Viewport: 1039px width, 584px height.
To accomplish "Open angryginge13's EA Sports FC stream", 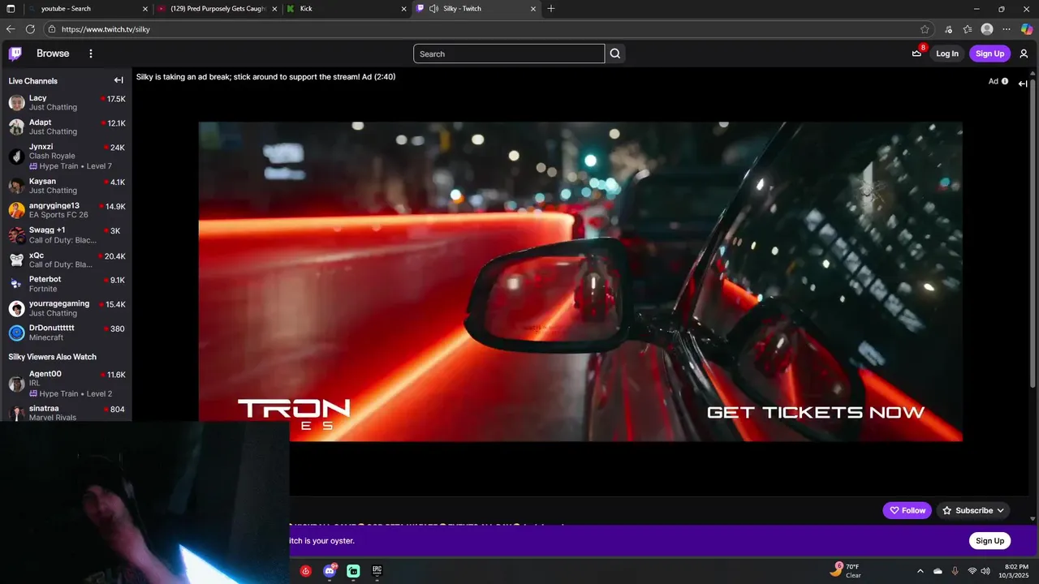I will point(67,210).
